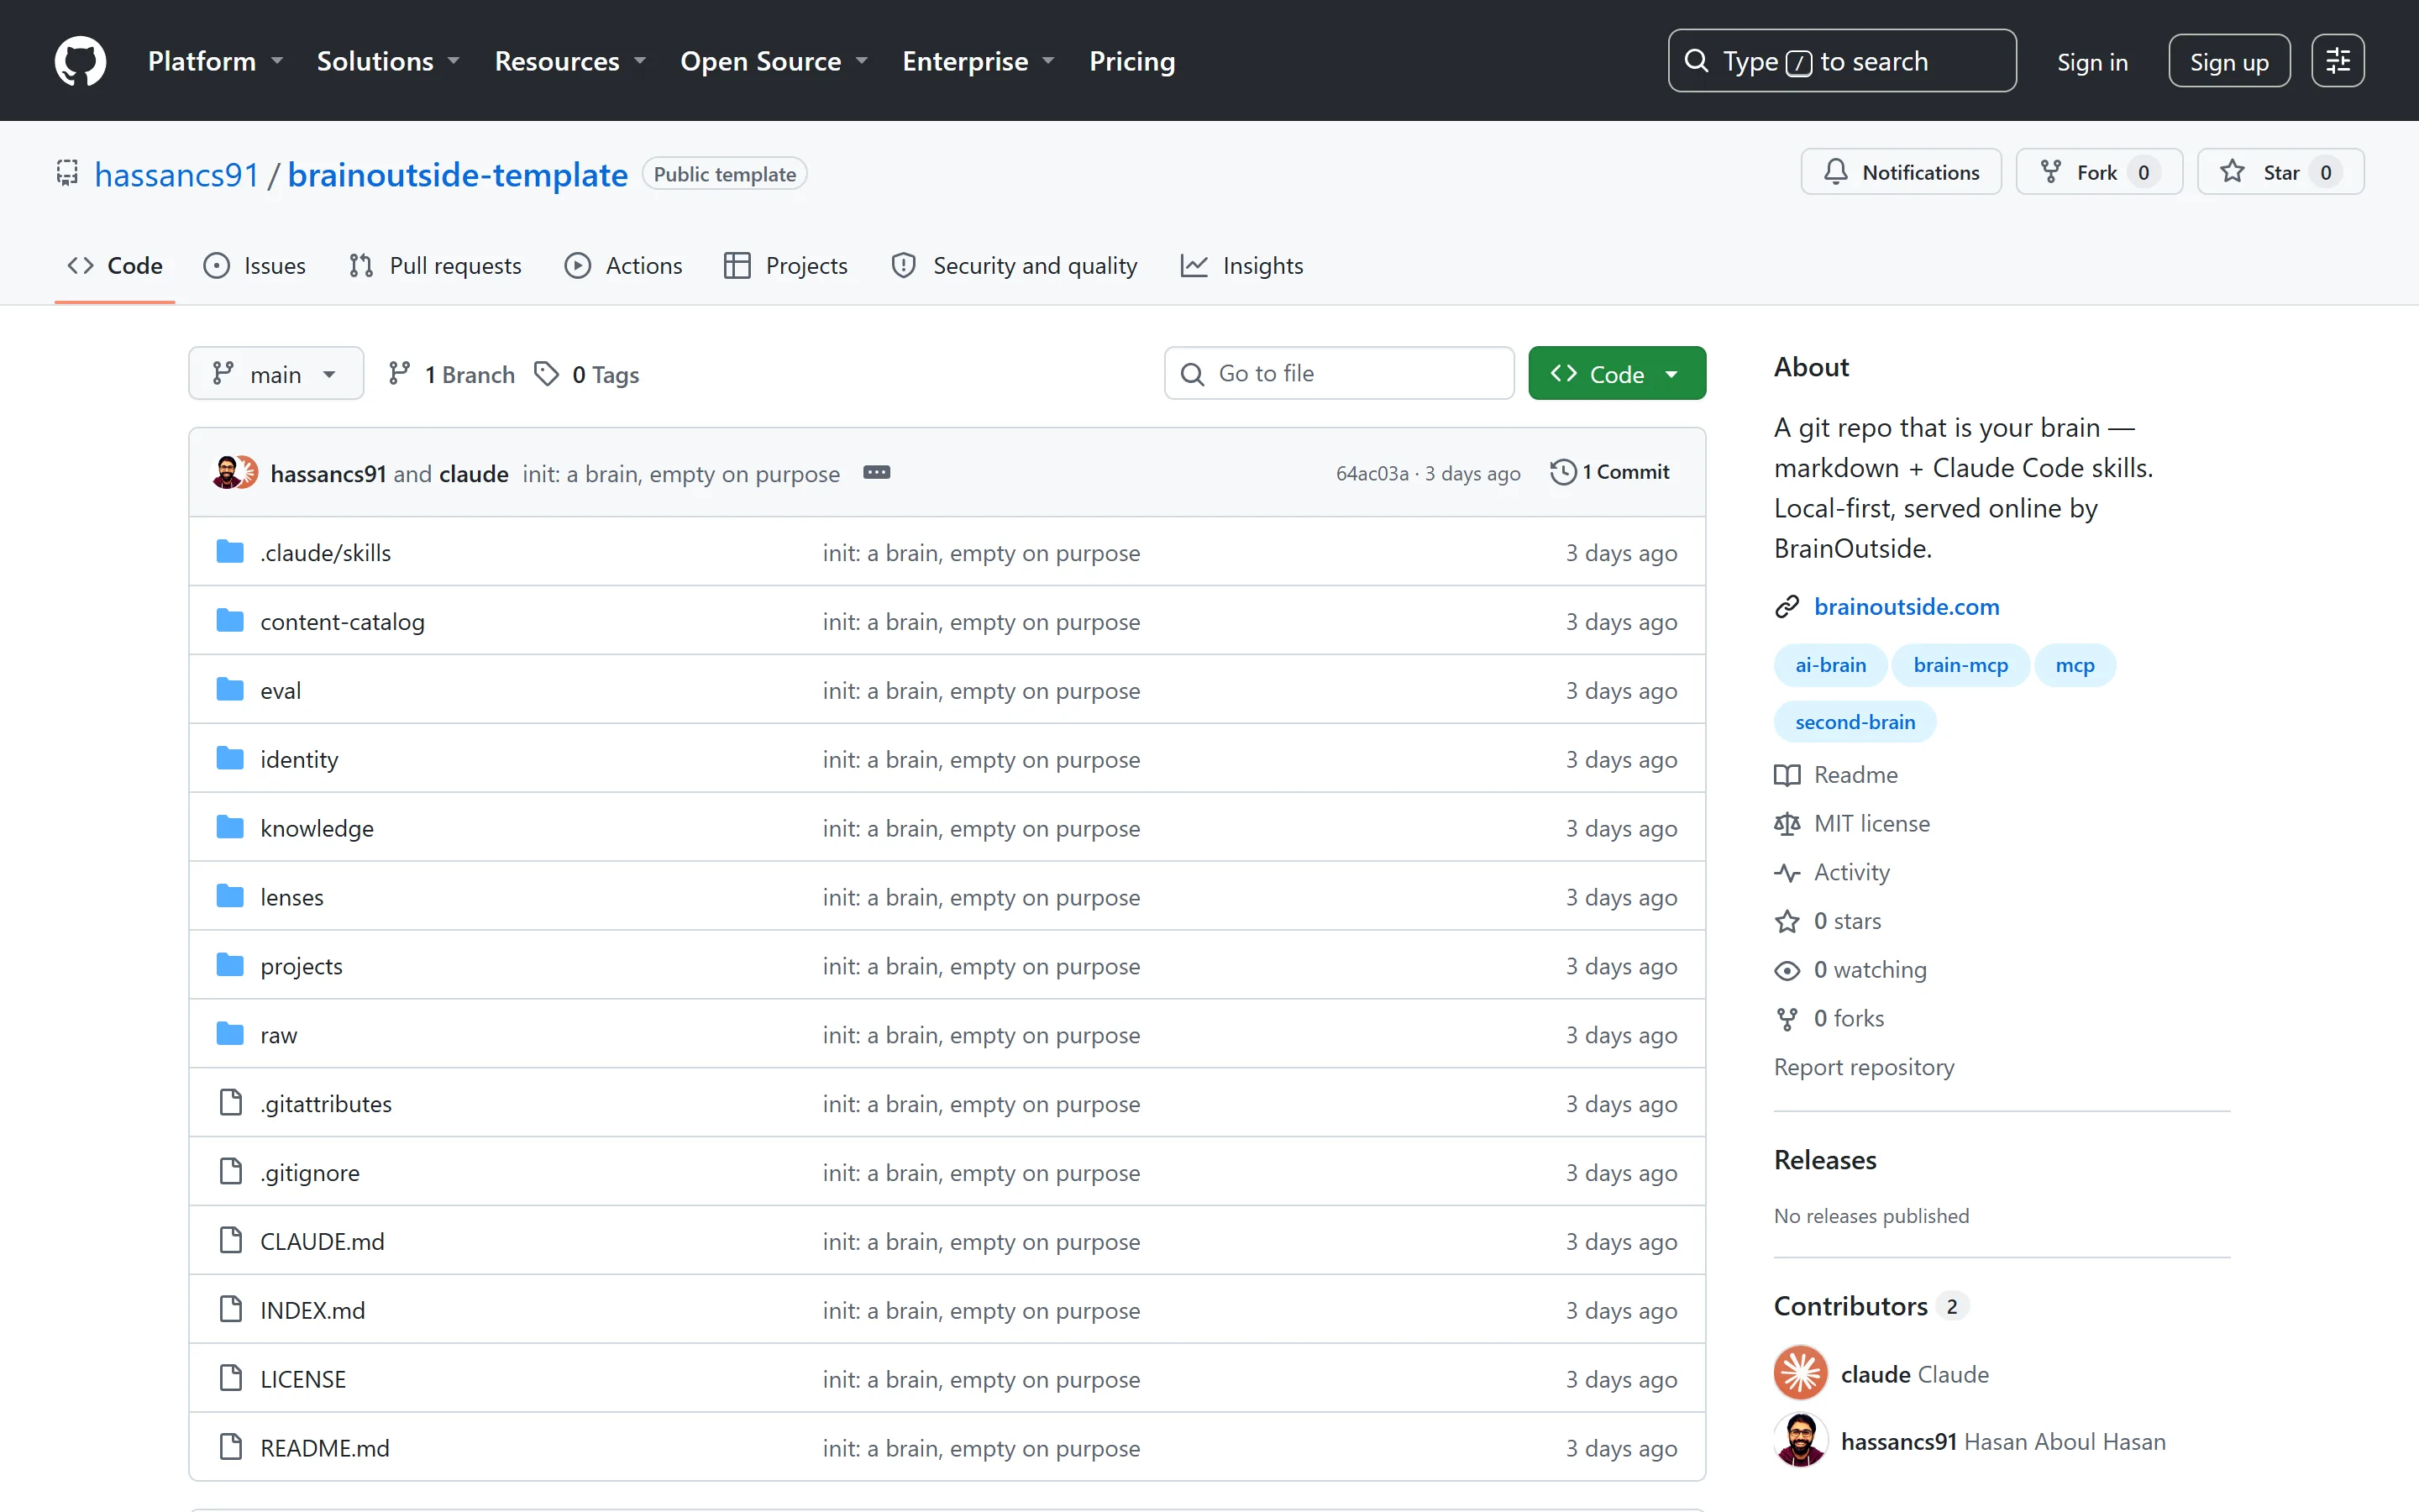
Task: Click the stars count star icon
Action: tap(1787, 921)
